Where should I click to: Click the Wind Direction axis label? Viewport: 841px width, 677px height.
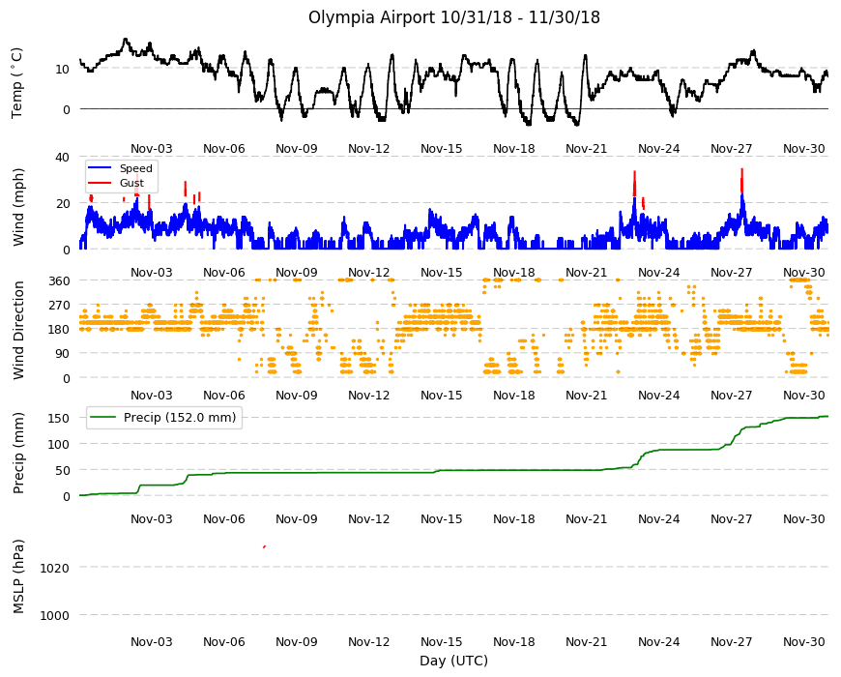click(18, 331)
